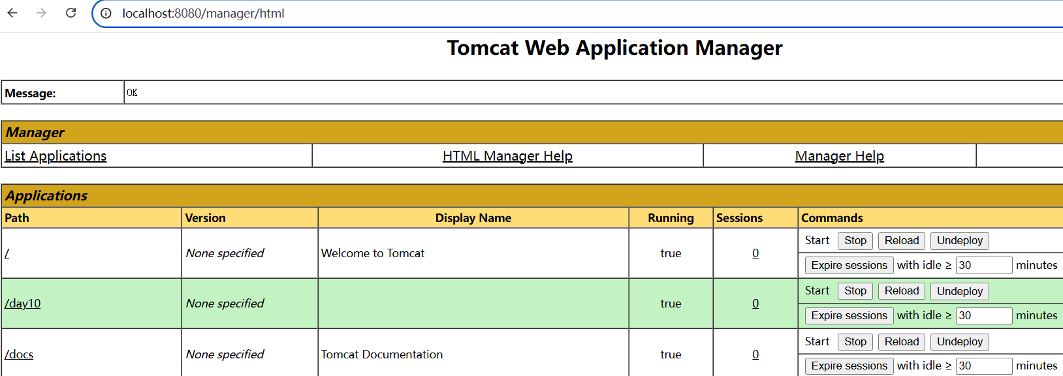1063x376 pixels.
Task: Go back using the browser back arrow
Action: 12,13
